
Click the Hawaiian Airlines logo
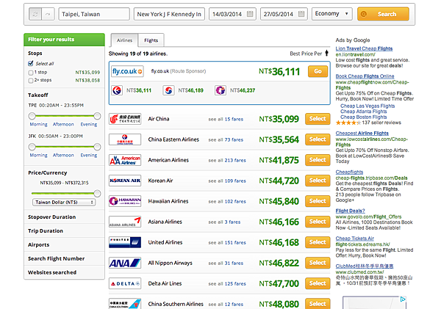(x=125, y=201)
